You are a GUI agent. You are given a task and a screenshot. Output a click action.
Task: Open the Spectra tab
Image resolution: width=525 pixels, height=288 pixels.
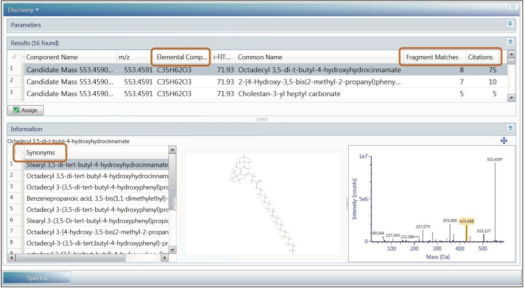click(x=37, y=278)
